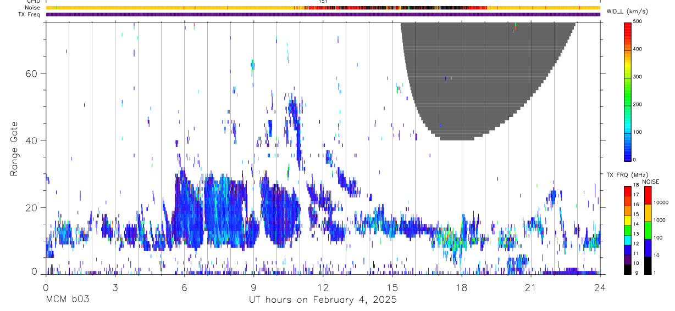Click the 6 hour tick on UT axis
Image resolution: width=675 pixels, height=311 pixels.
point(184,287)
